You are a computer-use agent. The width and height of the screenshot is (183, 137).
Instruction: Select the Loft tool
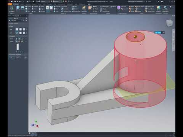click(27, 9)
